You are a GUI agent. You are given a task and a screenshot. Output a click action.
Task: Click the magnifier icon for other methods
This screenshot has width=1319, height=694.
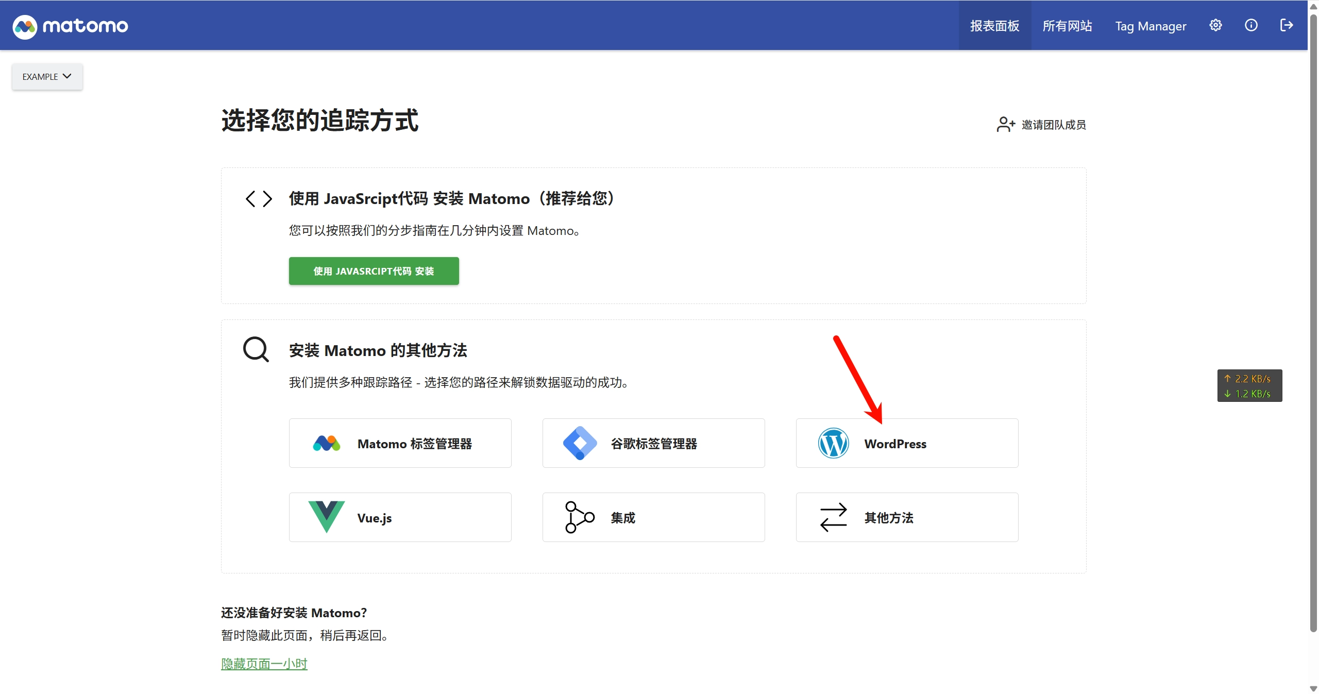click(256, 349)
